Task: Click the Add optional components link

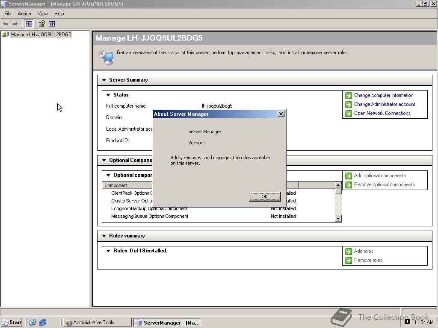Action: click(380, 176)
